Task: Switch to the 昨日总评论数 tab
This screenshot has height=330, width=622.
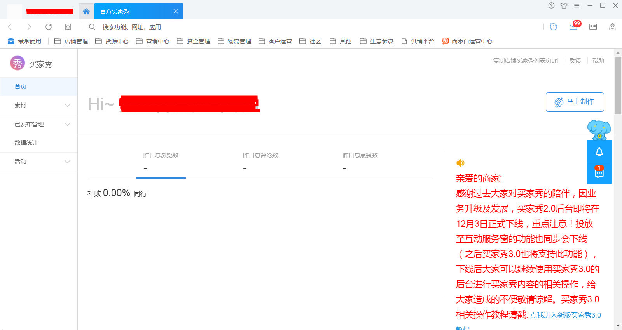Action: pos(260,162)
